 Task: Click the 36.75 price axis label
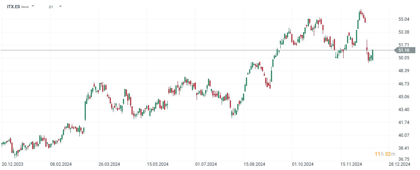click(x=404, y=159)
